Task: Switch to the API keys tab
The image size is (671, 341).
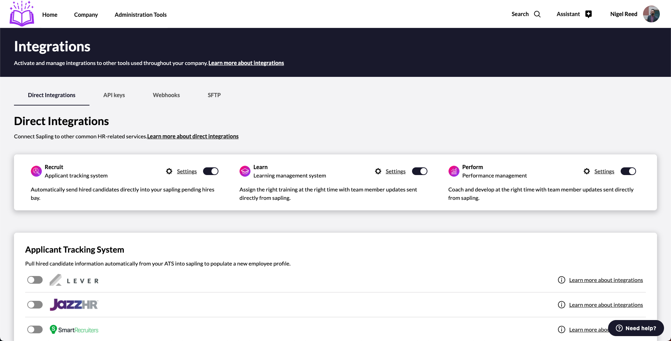Action: tap(114, 95)
